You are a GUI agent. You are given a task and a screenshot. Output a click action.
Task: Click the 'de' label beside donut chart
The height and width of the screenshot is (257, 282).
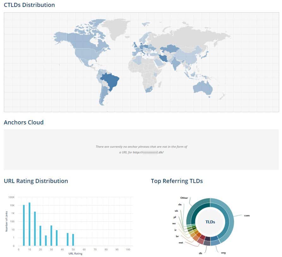click(x=180, y=204)
